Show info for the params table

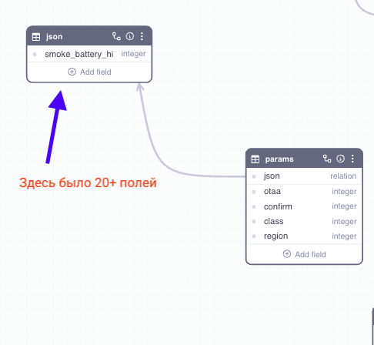click(x=340, y=159)
